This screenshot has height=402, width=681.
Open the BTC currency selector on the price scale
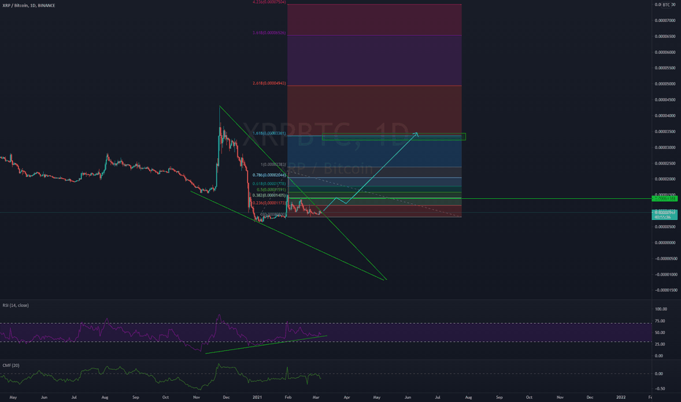click(x=668, y=4)
